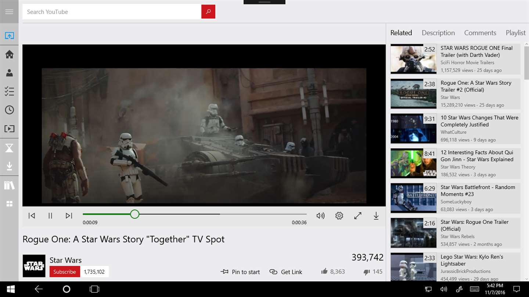
Task: Open the downloads sidebar icon
Action: pyautogui.click(x=9, y=166)
